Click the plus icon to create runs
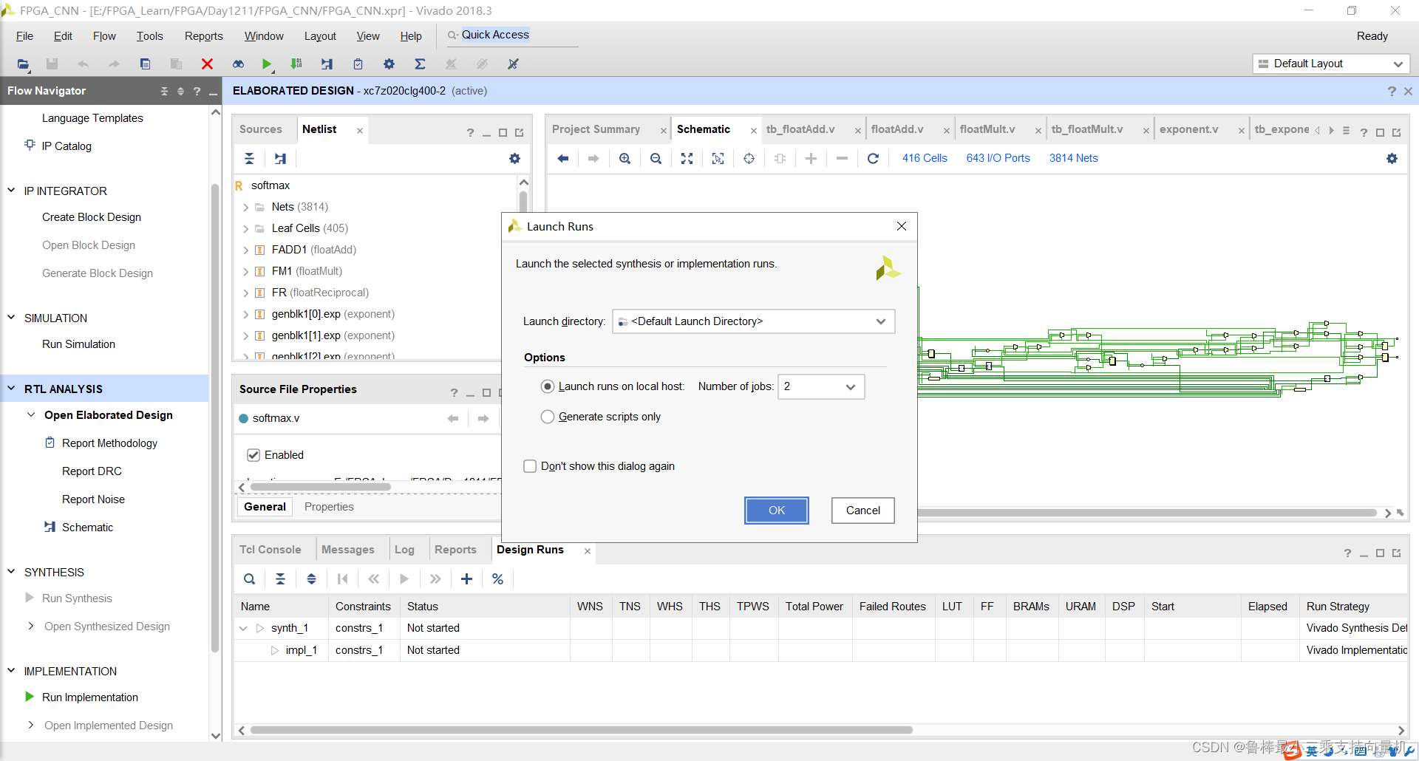The height and width of the screenshot is (761, 1419). coord(466,579)
